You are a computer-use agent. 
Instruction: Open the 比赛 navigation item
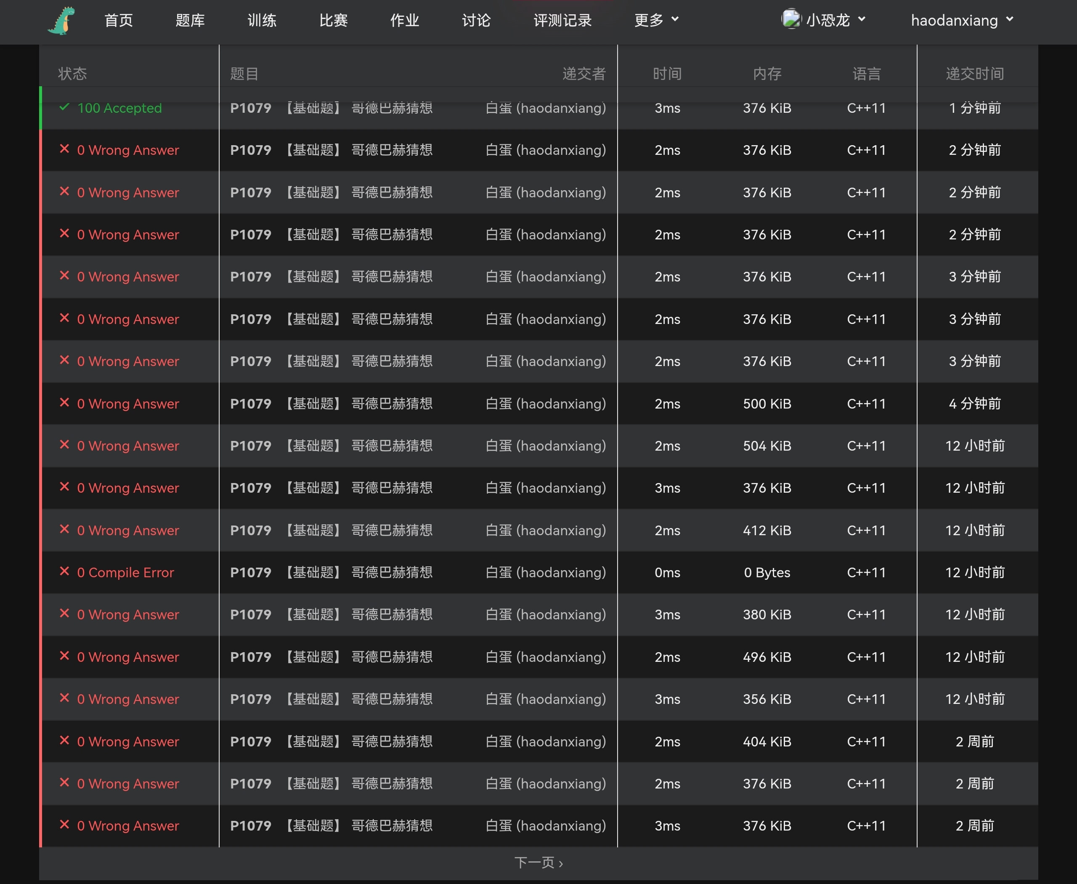point(334,20)
